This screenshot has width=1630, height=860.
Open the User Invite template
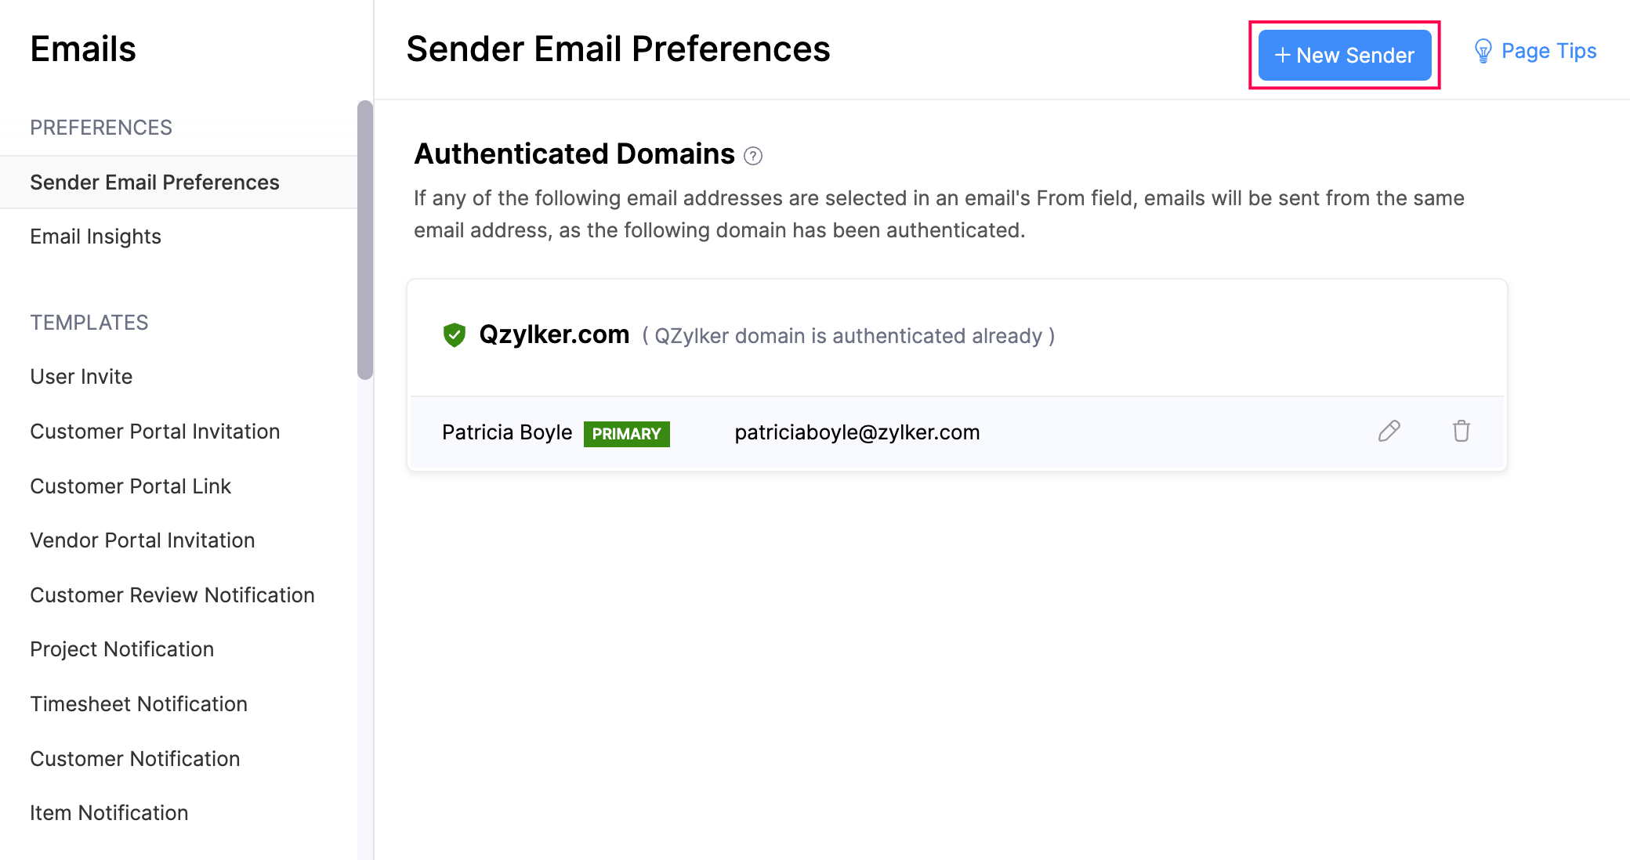pyautogui.click(x=81, y=375)
